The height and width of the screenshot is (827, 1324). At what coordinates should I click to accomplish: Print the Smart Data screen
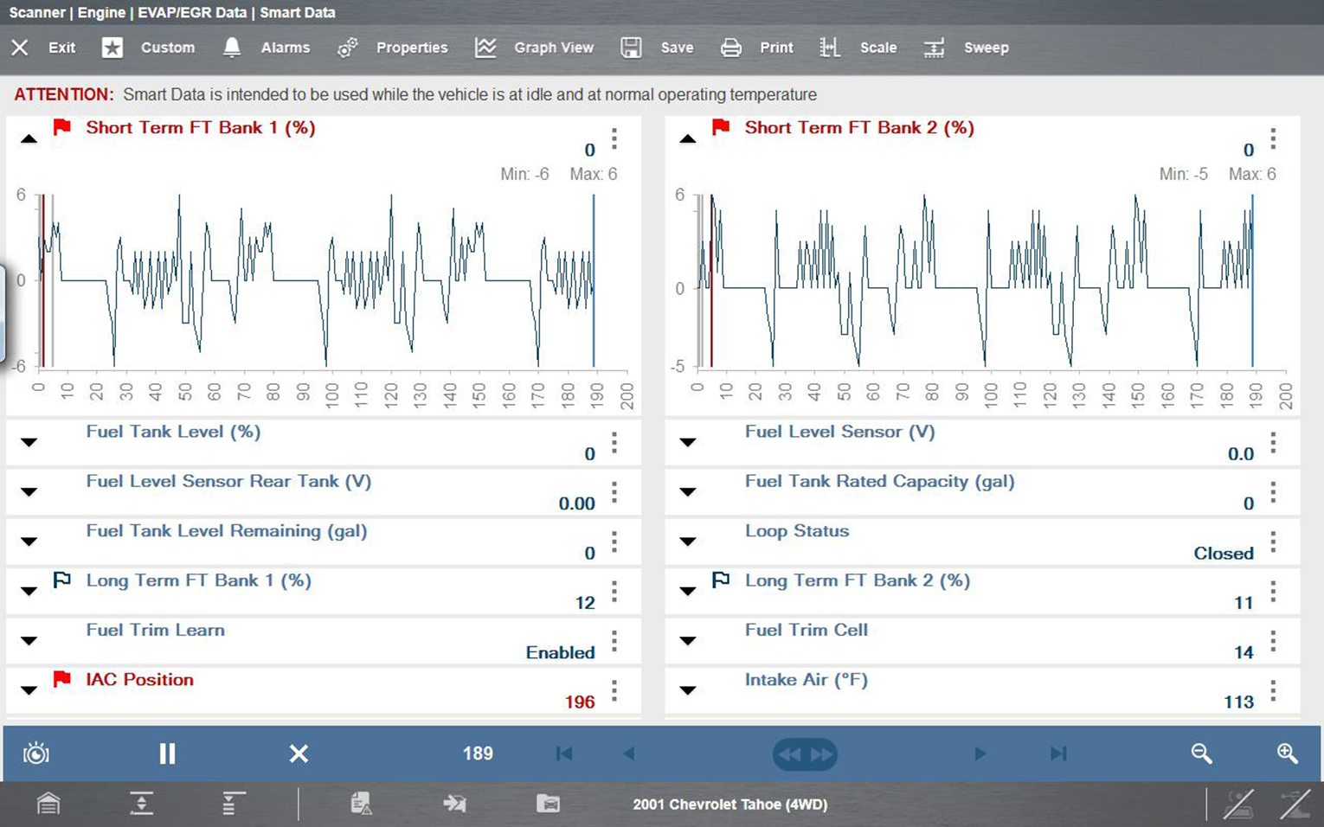[731, 48]
